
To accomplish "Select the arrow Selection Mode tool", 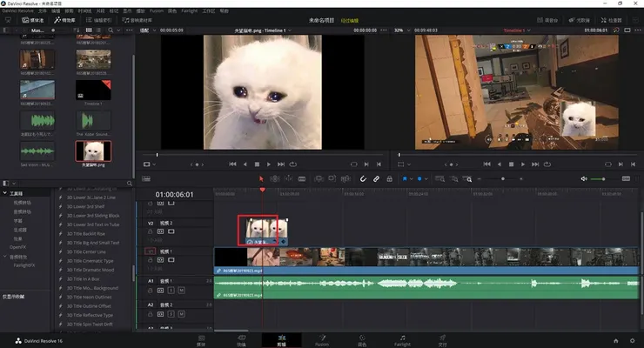I will (262, 178).
